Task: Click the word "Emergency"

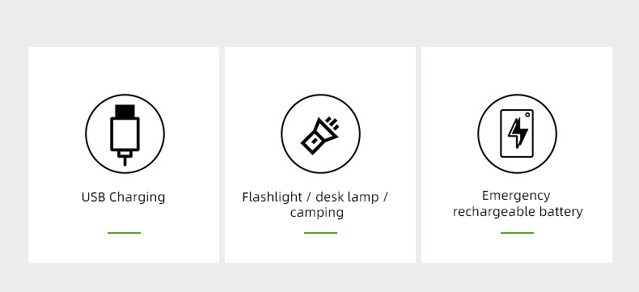Action: [x=516, y=196]
